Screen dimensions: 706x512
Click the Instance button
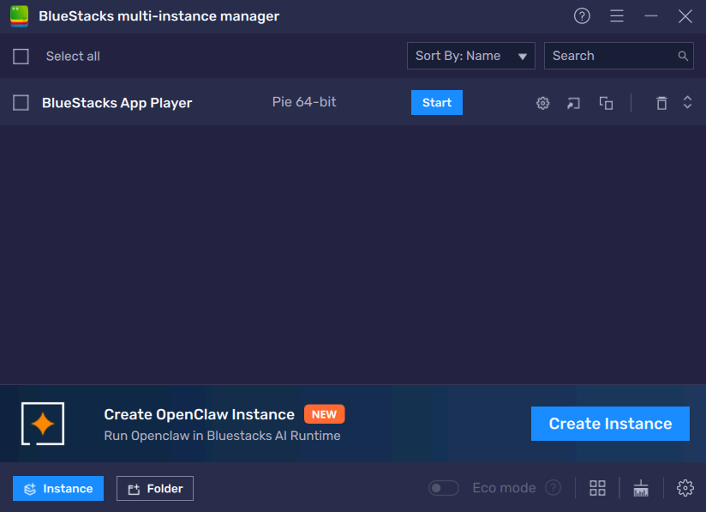pos(58,489)
